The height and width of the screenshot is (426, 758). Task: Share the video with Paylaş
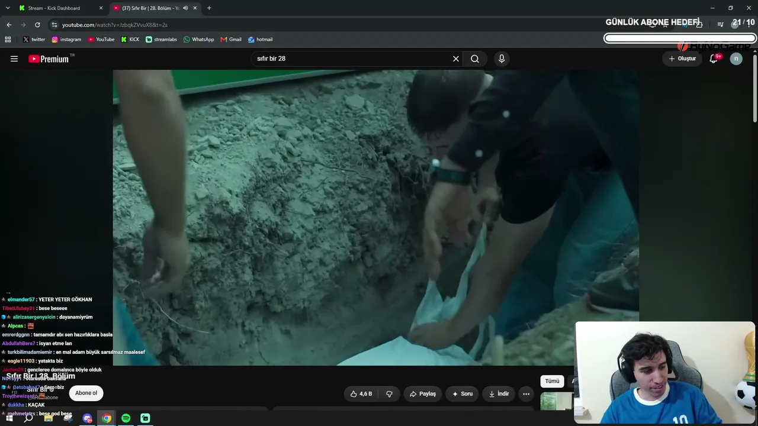(x=423, y=394)
